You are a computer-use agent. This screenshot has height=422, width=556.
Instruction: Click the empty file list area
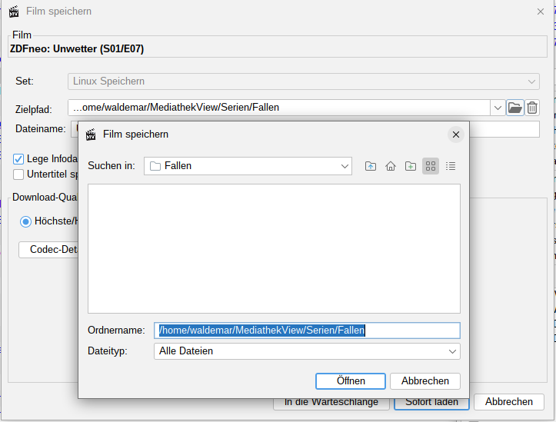click(274, 248)
